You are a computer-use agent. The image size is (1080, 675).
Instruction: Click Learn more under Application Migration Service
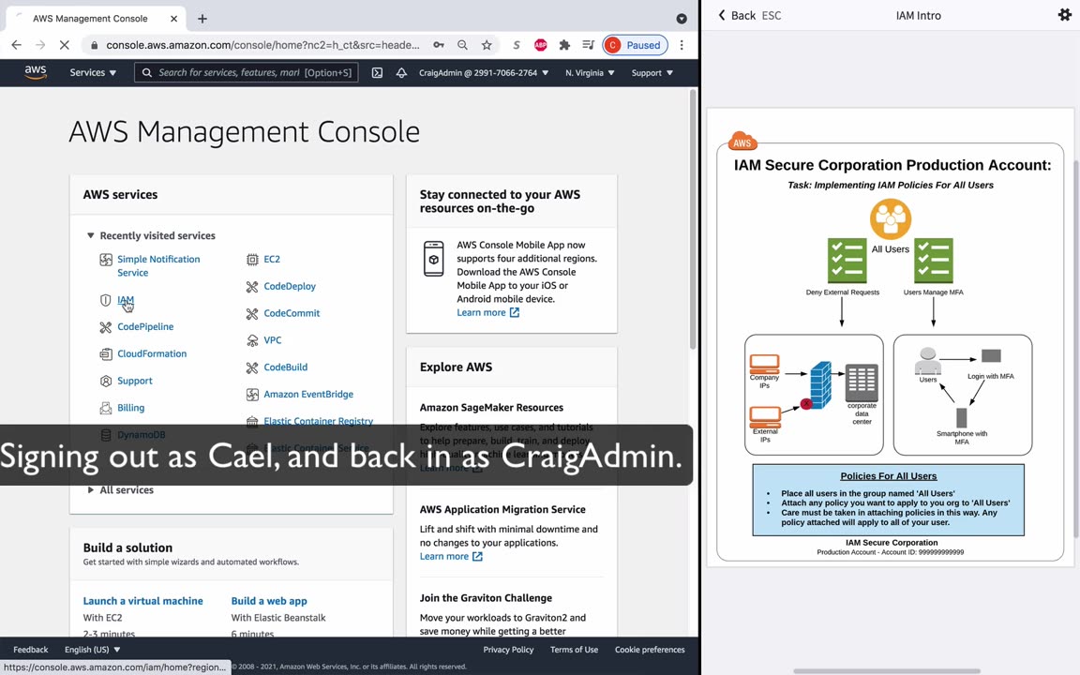[x=451, y=556]
